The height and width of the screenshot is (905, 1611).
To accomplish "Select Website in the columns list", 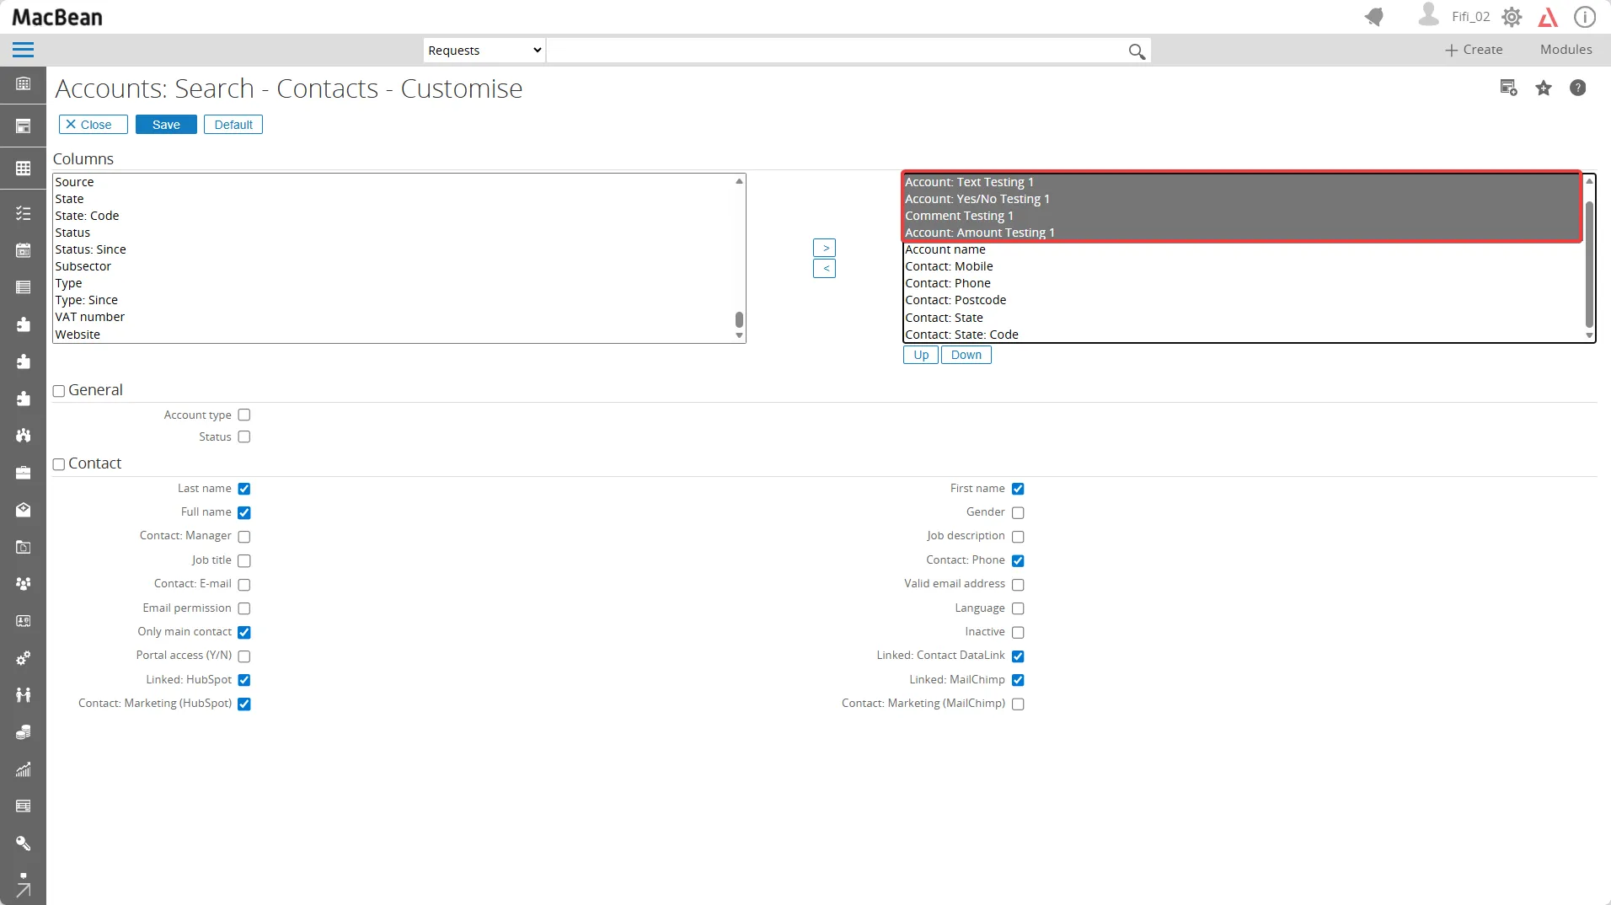I will (x=78, y=335).
